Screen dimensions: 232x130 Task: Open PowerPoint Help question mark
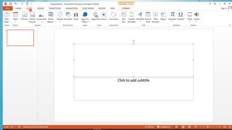pos(210,4)
